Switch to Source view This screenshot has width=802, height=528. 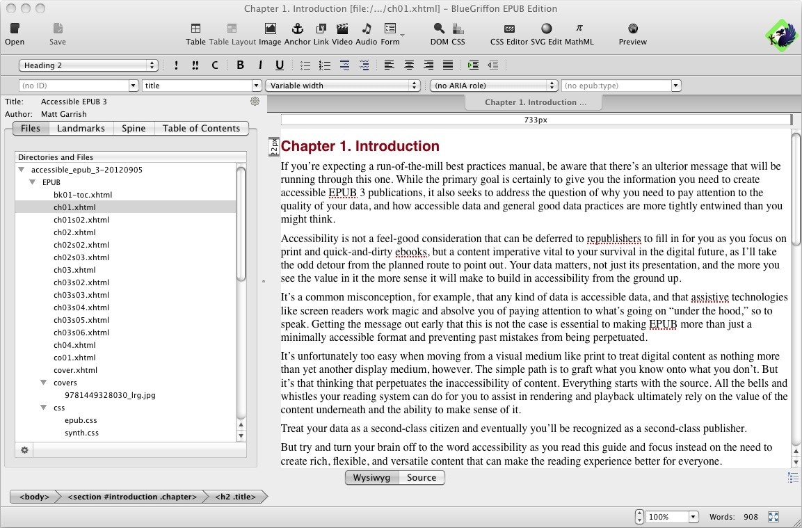422,477
